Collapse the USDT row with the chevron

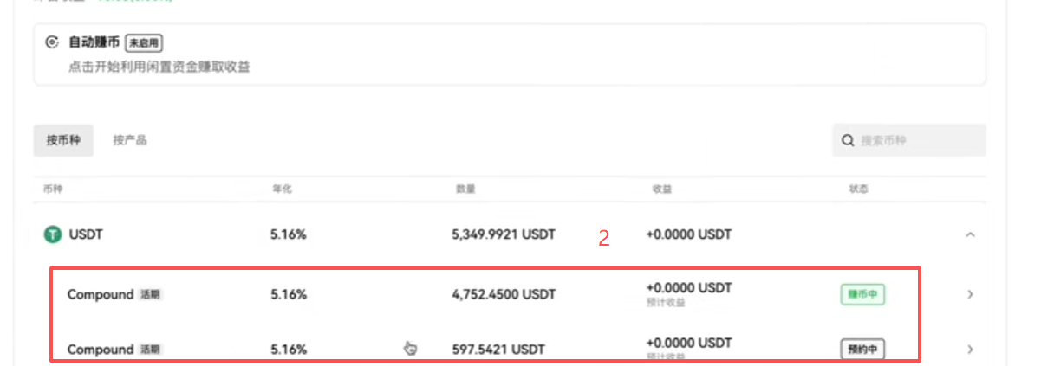pos(970,234)
